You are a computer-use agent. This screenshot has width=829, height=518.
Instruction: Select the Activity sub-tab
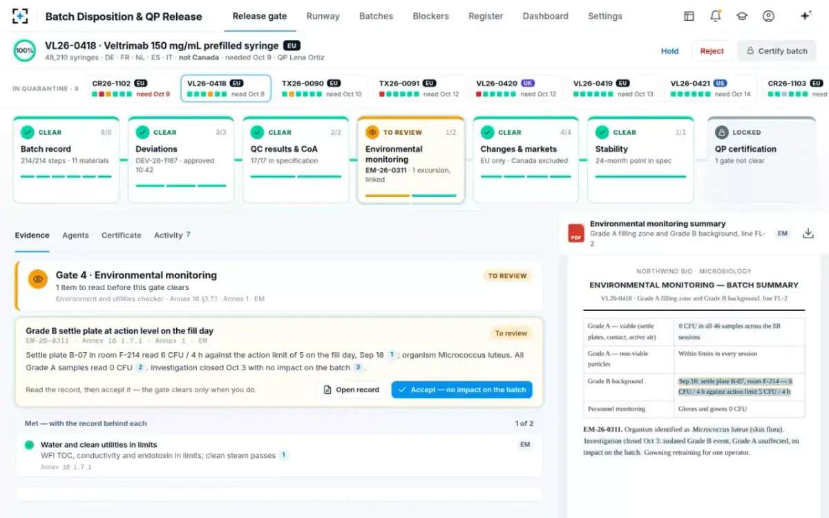pyautogui.click(x=172, y=235)
